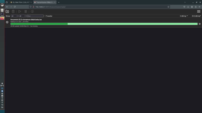Focus the Filter text field

(35, 16)
